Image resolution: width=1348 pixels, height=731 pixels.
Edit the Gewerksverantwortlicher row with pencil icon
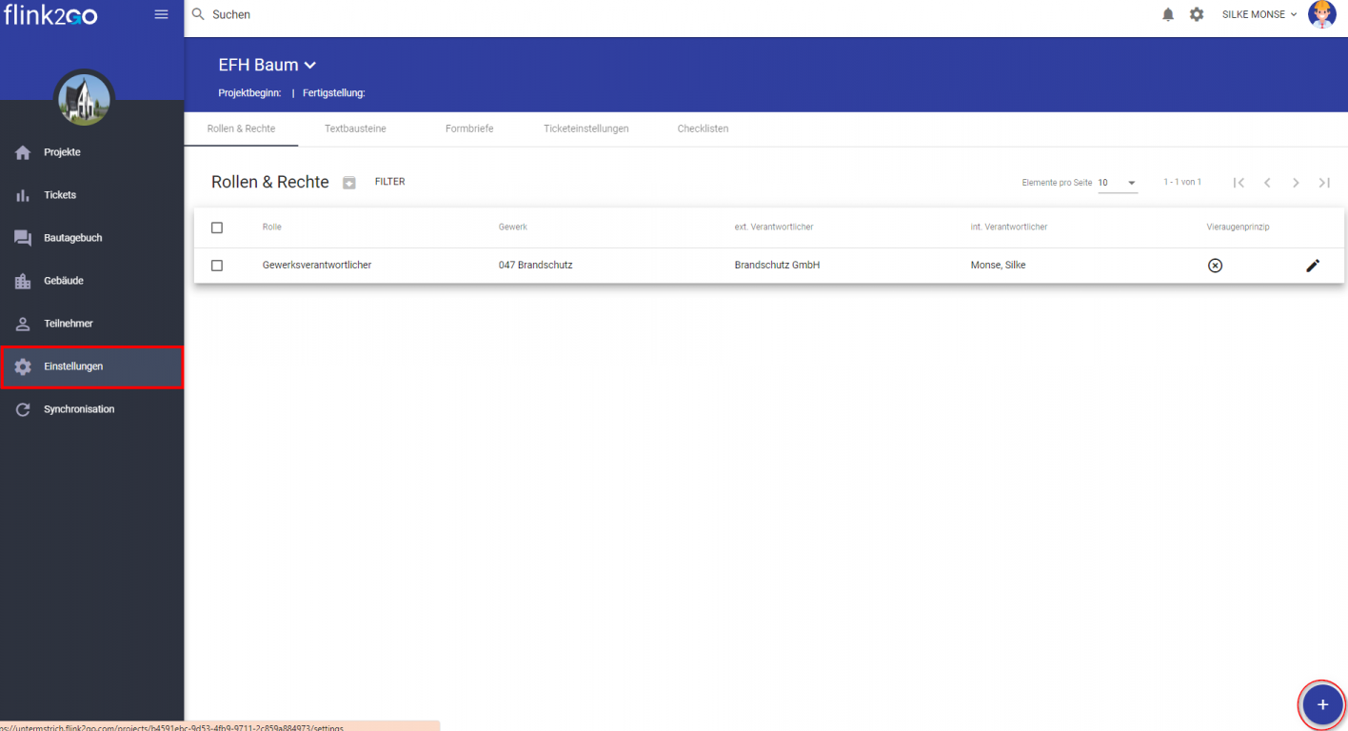point(1313,266)
